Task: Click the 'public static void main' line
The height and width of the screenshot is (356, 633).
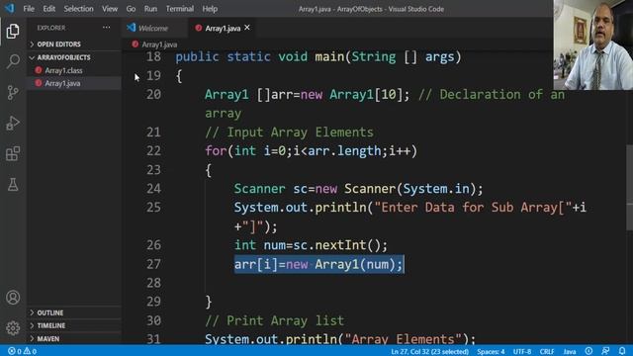Action: coord(318,57)
